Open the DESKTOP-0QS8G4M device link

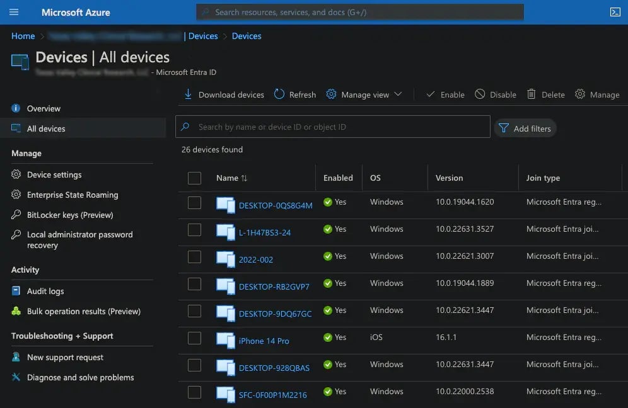276,205
